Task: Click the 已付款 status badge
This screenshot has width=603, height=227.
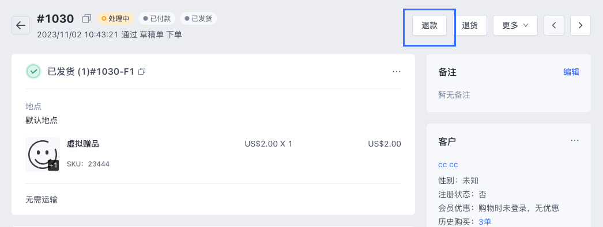Action: coord(157,18)
